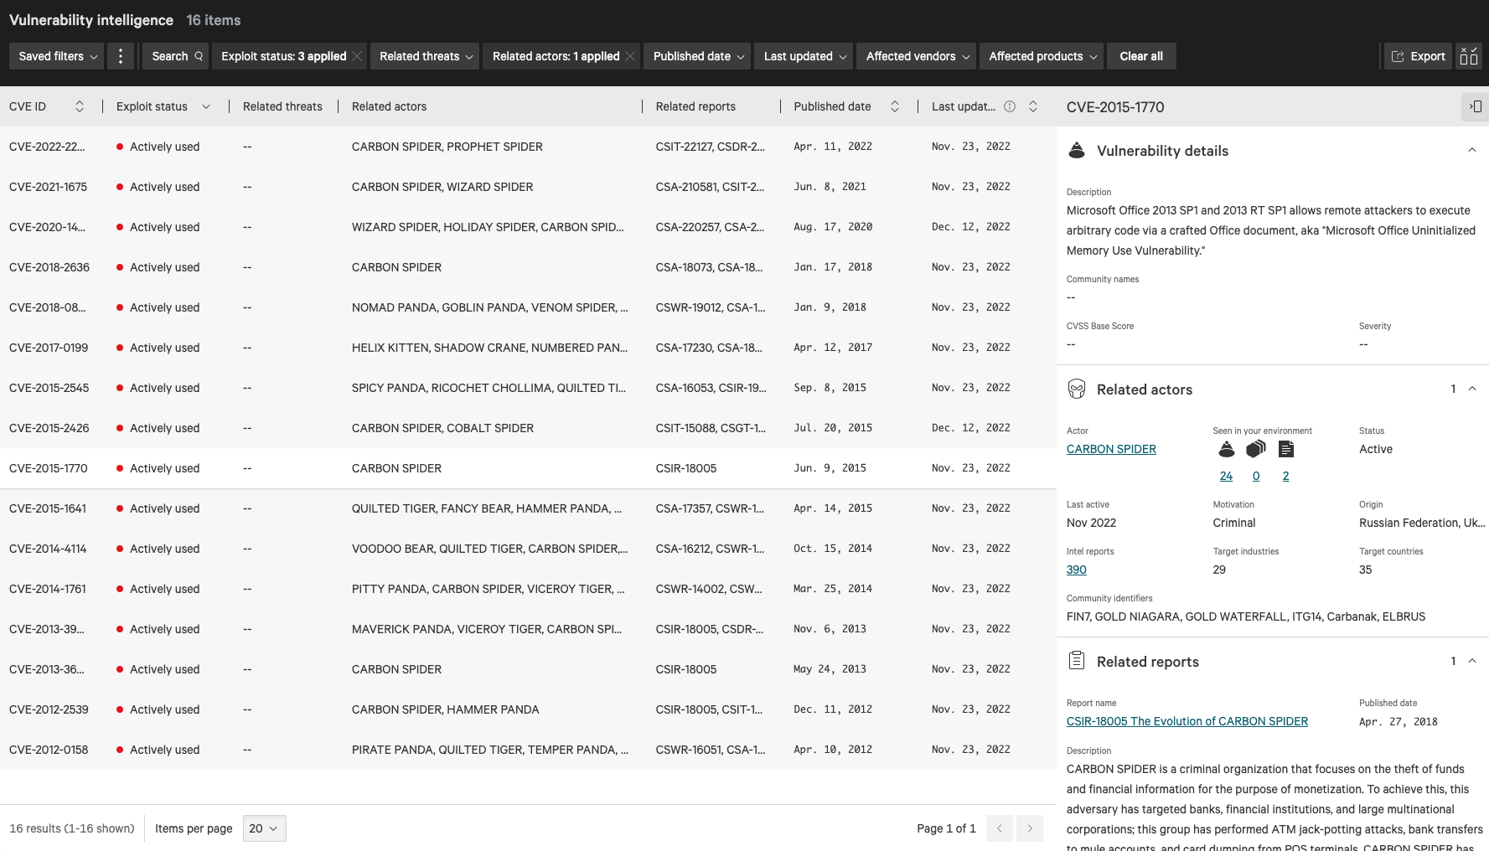Click the CSA-210581 related reports cell
1489x851 pixels.
[x=710, y=187]
